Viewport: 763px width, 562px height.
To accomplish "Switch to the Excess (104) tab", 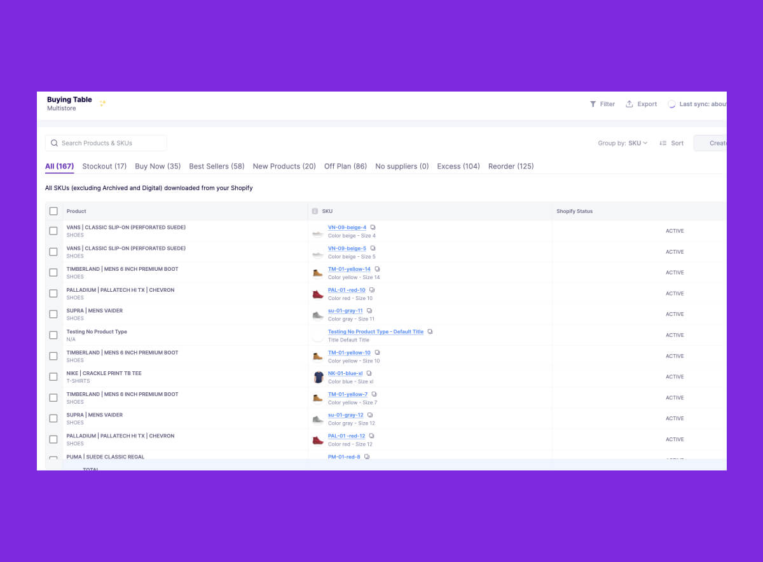I will pos(458,167).
